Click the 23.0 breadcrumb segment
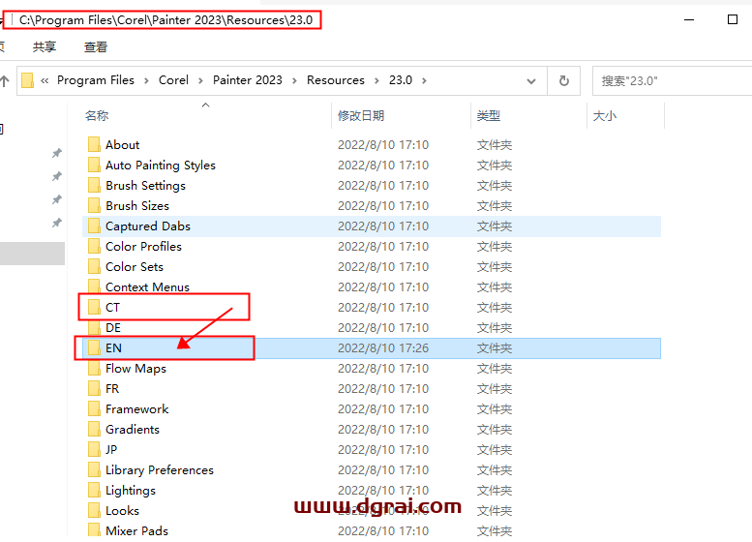This screenshot has width=752, height=542. pos(401,80)
